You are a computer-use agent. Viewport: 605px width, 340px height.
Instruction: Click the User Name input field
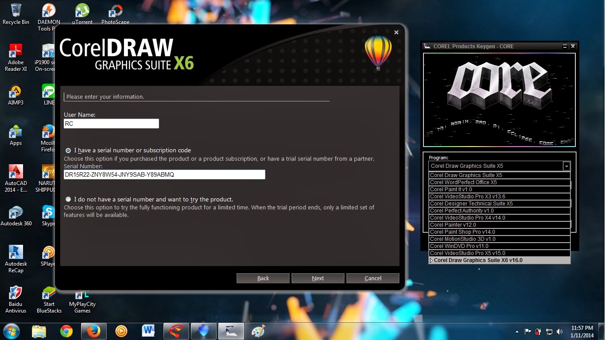[x=111, y=124]
